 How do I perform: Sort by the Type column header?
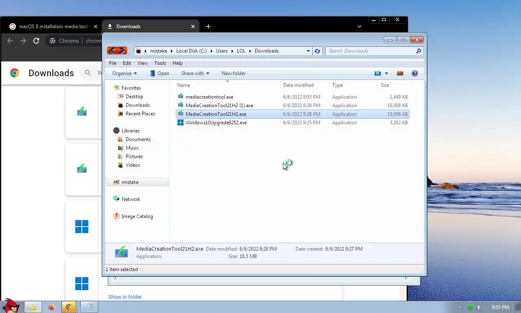point(354,85)
